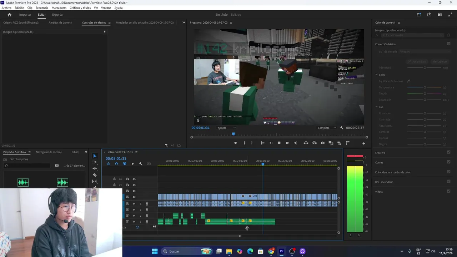Switch to Ámbitos de Lumetri tab

pos(60,22)
